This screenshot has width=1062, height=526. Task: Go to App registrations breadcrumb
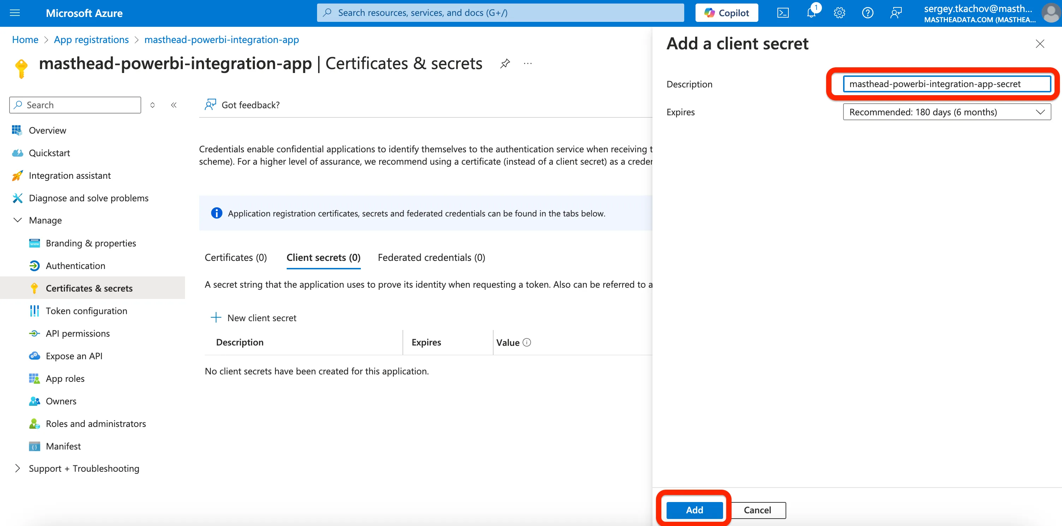[x=91, y=40]
